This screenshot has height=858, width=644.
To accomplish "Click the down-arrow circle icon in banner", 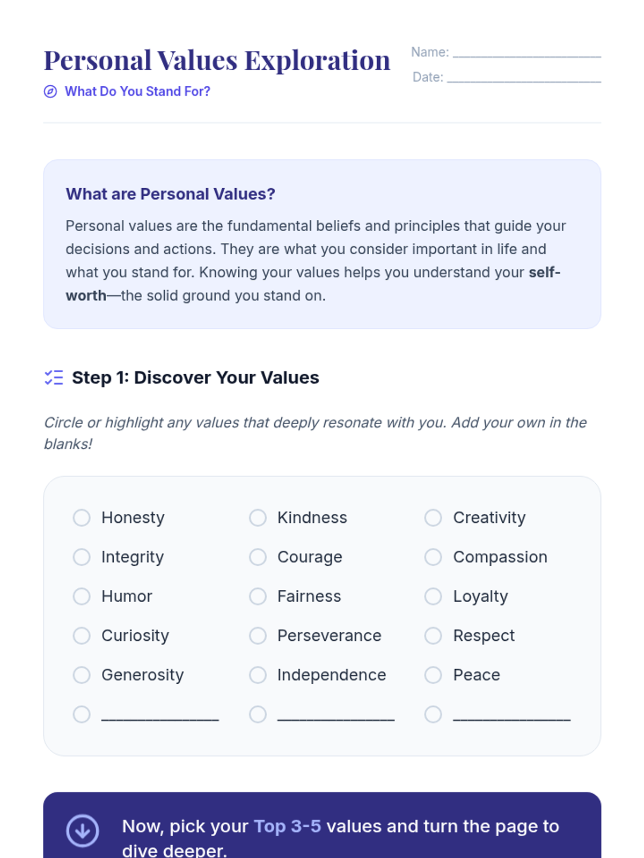I will click(82, 831).
